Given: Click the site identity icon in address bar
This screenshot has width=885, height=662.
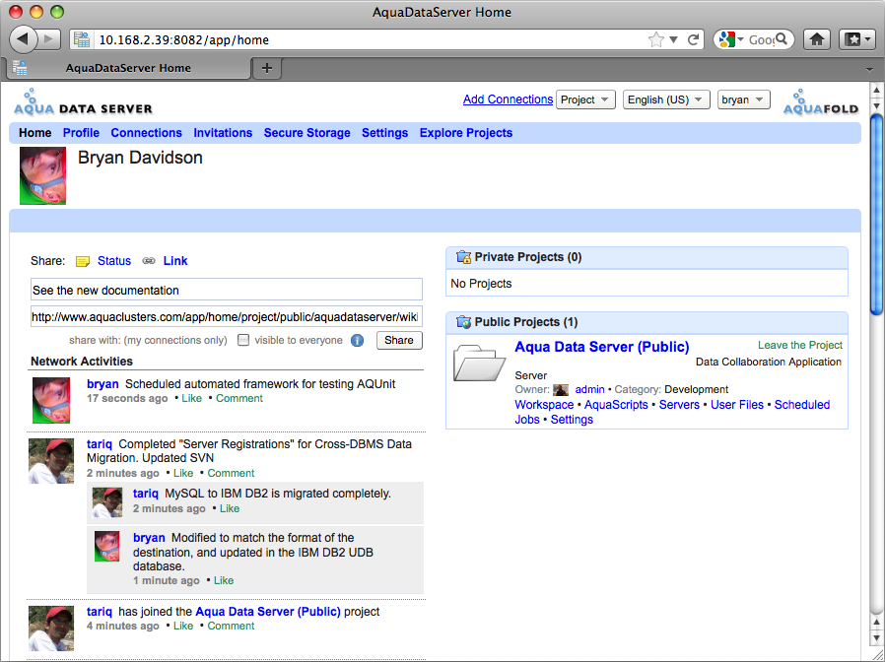Looking at the screenshot, I should 82,39.
